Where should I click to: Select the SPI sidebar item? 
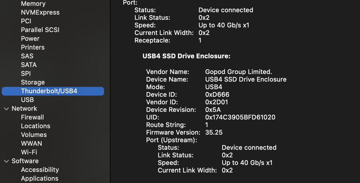click(26, 74)
